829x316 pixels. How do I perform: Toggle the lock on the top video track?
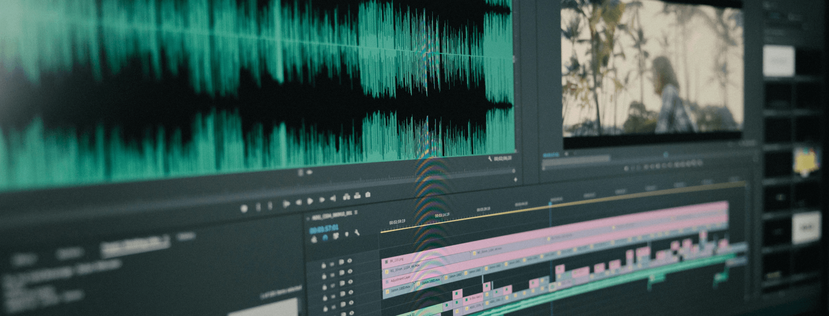tap(324, 266)
